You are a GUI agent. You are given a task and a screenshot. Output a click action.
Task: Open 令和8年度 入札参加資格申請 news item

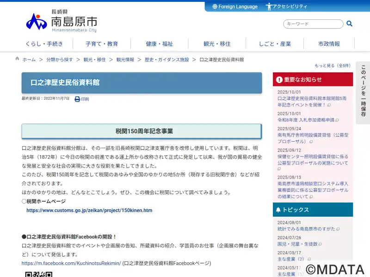pyautogui.click(x=306, y=120)
